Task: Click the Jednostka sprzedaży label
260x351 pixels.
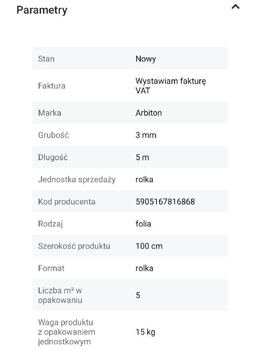Action: tap(77, 179)
